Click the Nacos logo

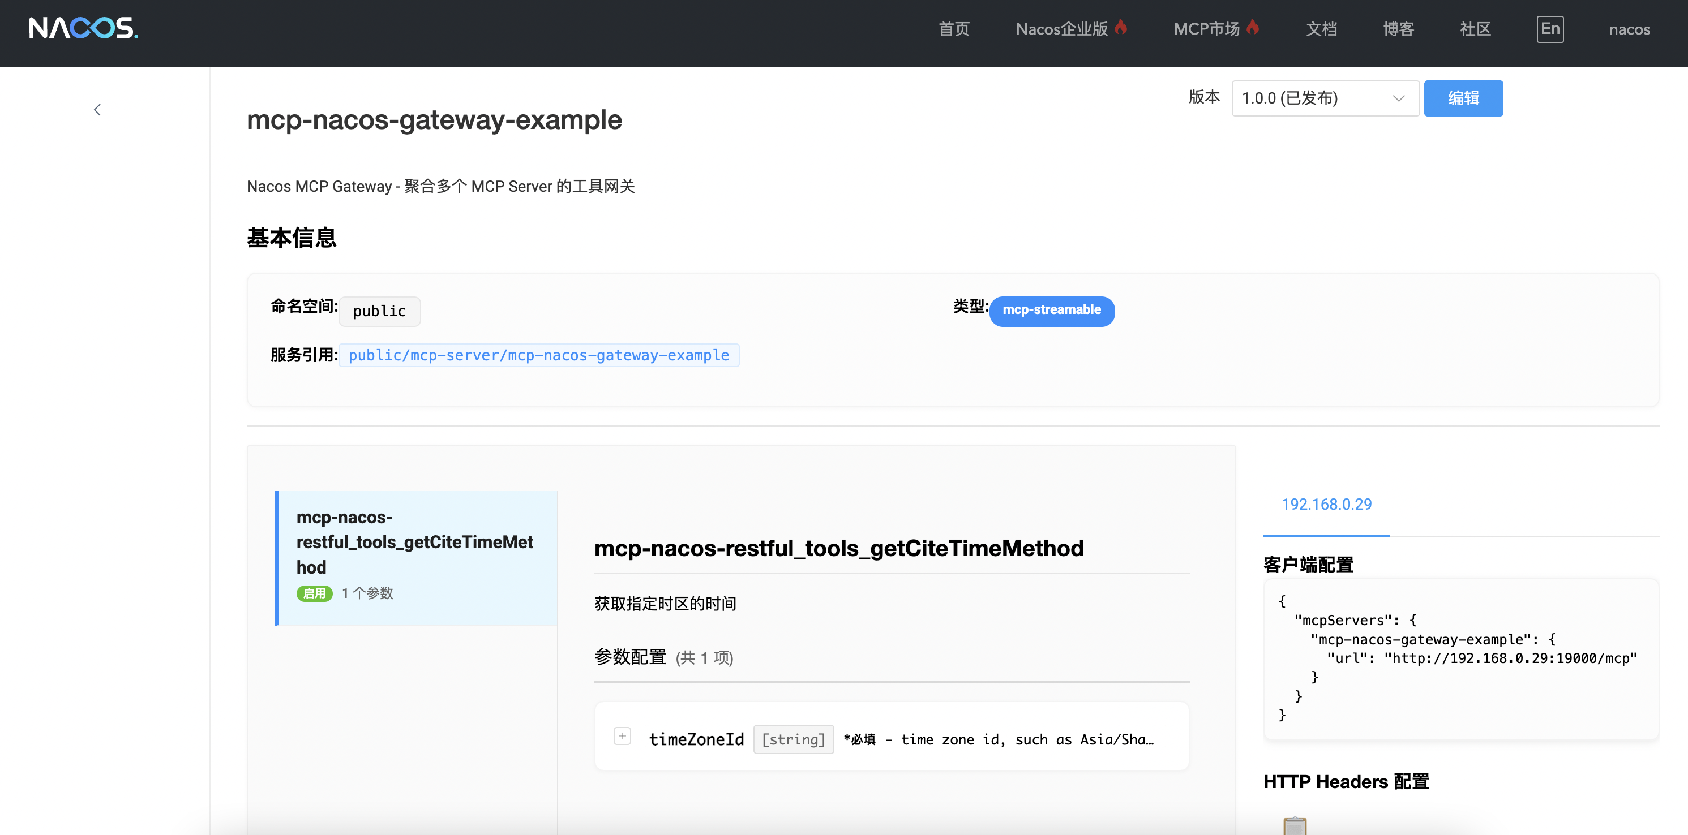tap(83, 28)
